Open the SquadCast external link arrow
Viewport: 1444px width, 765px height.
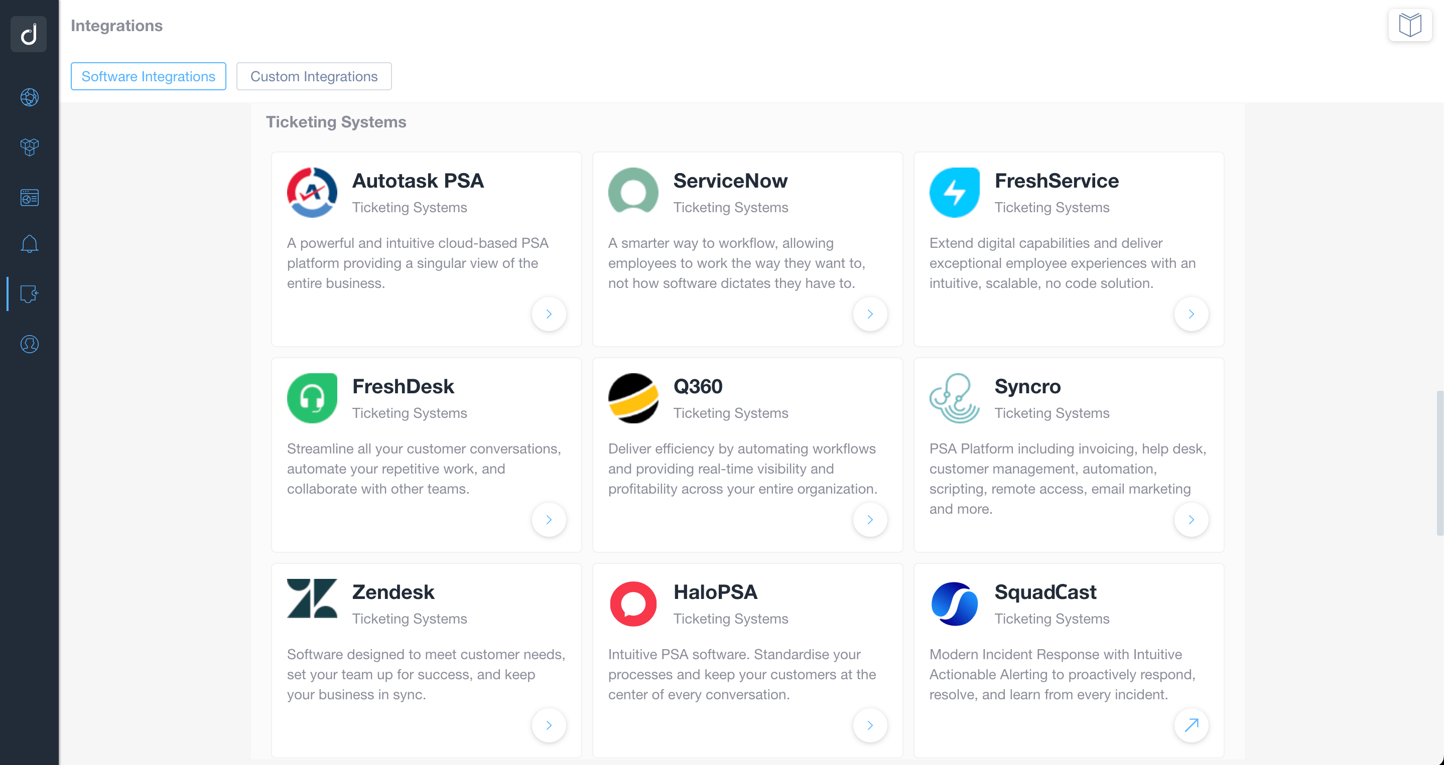pyautogui.click(x=1191, y=725)
